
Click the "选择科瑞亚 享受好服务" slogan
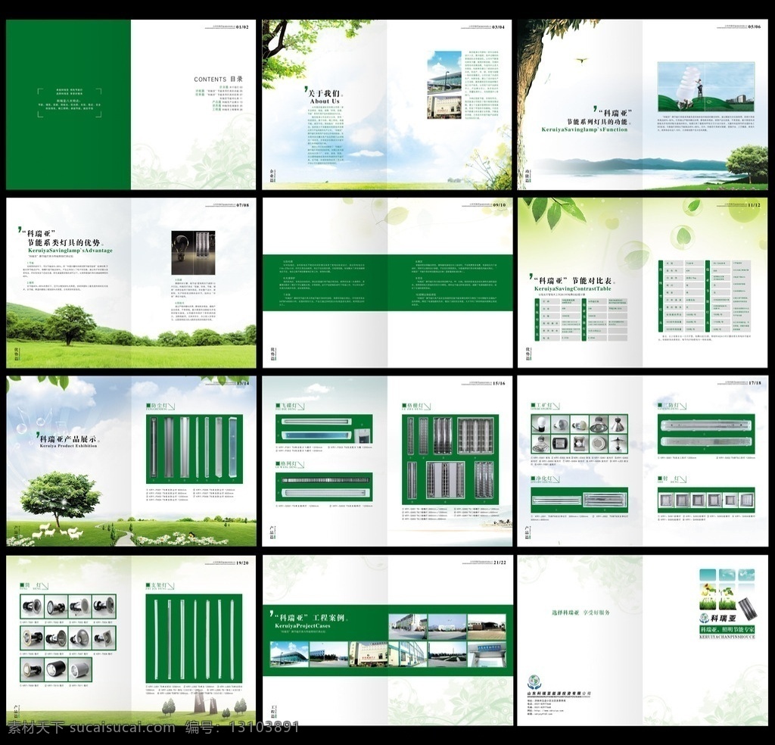tap(580, 613)
